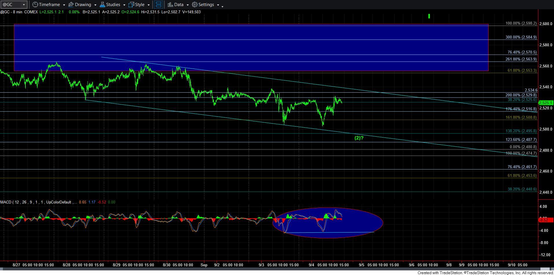Click the MACD axis 4.00 level label
554x275 pixels.
tap(543, 206)
